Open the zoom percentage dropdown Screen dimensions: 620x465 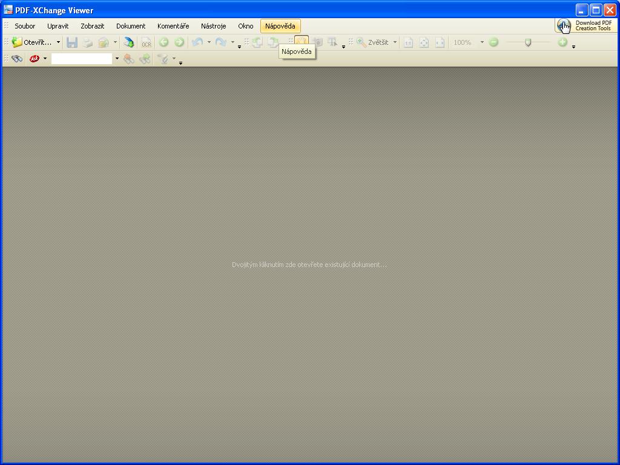481,42
